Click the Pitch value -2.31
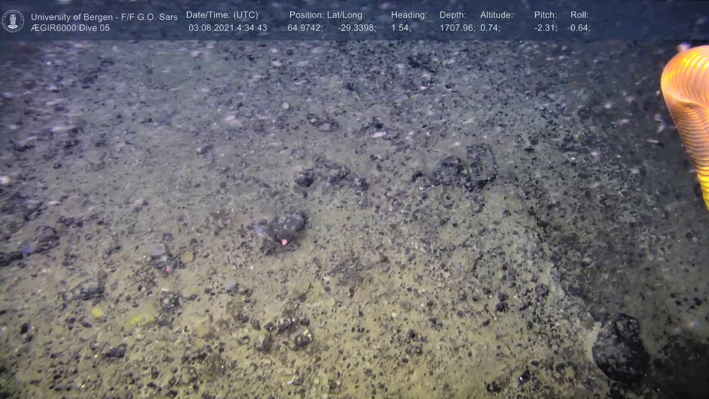 point(545,28)
